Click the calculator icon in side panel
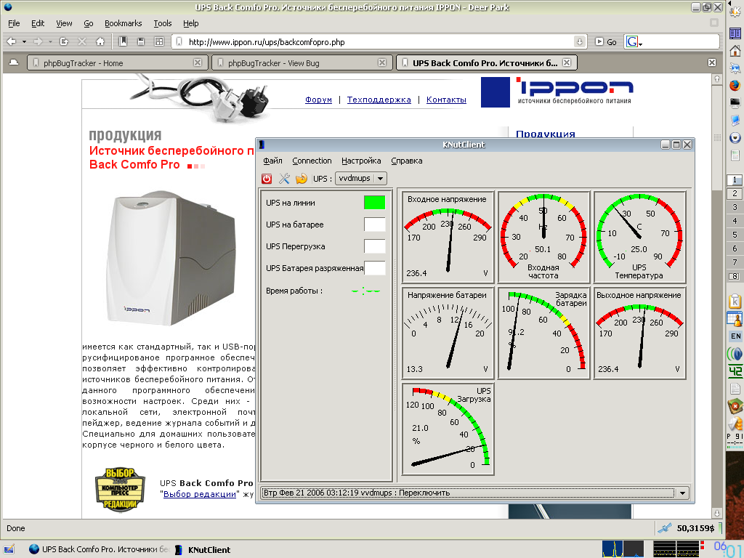The width and height of the screenshot is (744, 558). pyautogui.click(x=735, y=155)
